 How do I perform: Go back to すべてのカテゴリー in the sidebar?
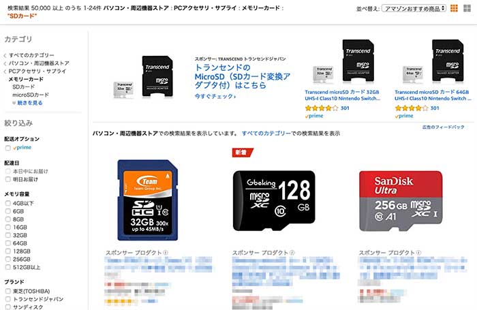point(31,55)
